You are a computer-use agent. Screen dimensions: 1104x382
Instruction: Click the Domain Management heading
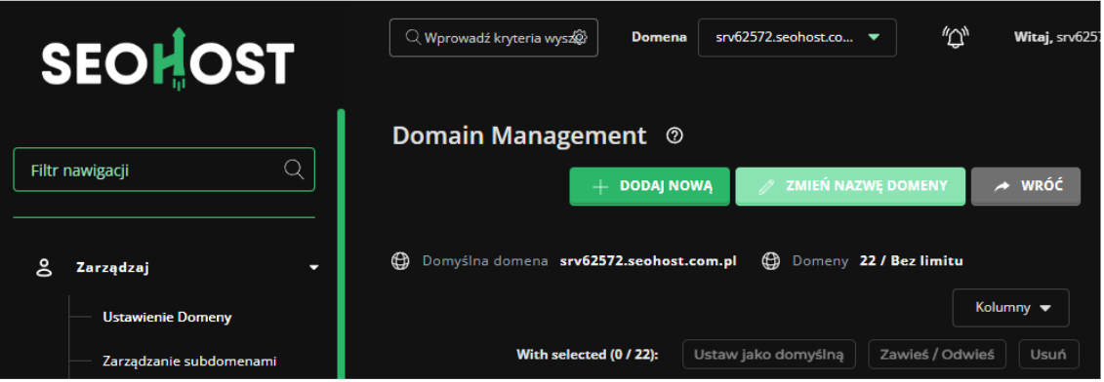(519, 135)
